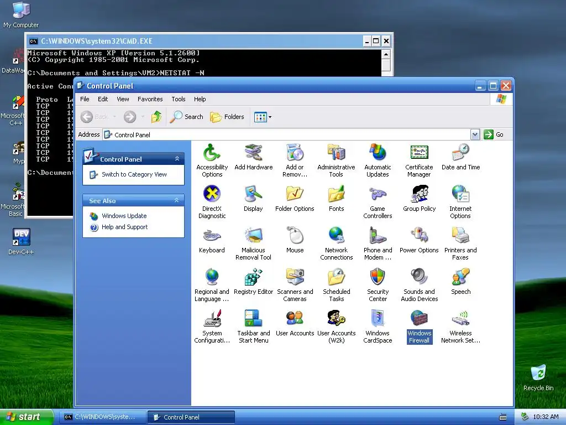Open the File menu
Viewport: 566px width, 425px height.
(x=85, y=99)
